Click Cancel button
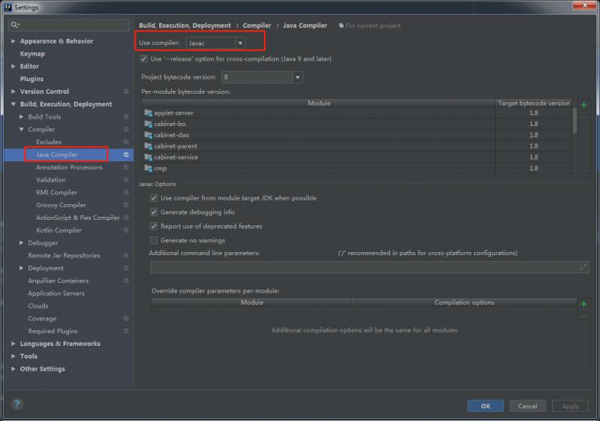The height and width of the screenshot is (421, 600). coord(528,406)
